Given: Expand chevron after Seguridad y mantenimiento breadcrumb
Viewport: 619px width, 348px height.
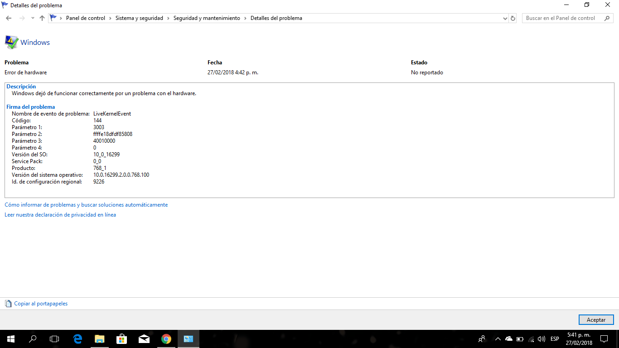Looking at the screenshot, I should tap(245, 18).
